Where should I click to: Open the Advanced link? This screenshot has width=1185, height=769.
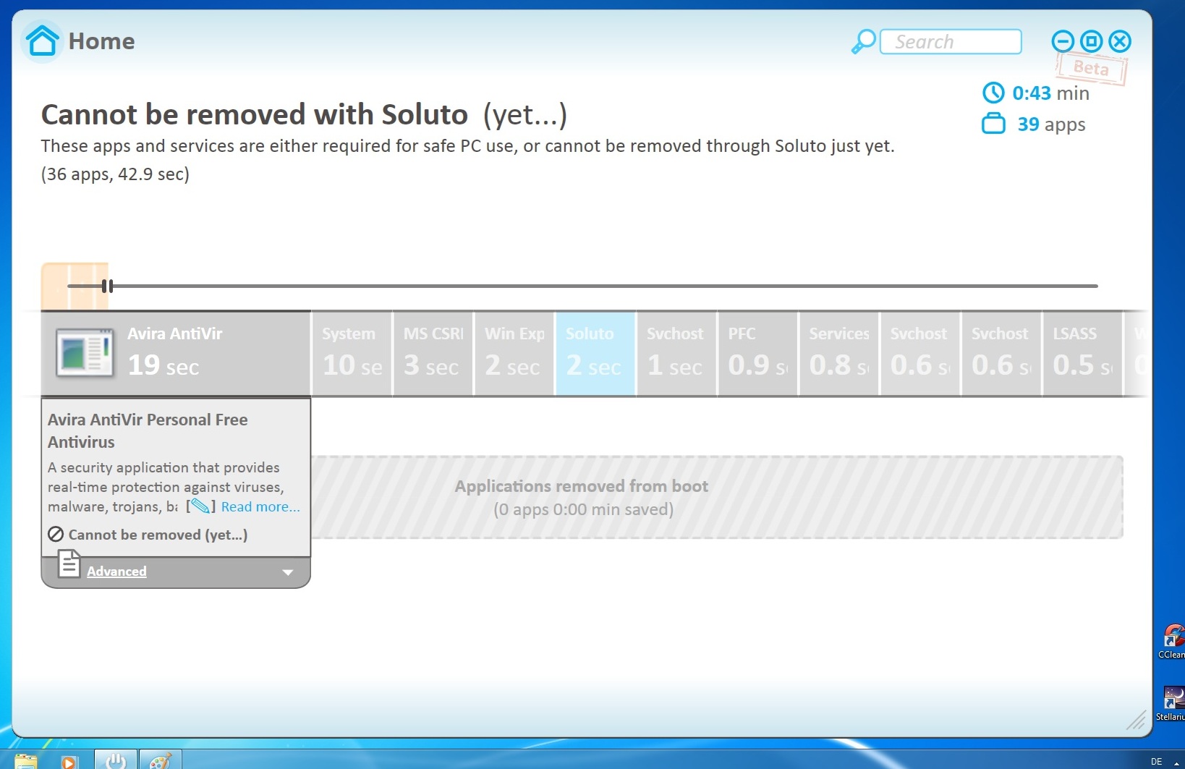point(116,572)
